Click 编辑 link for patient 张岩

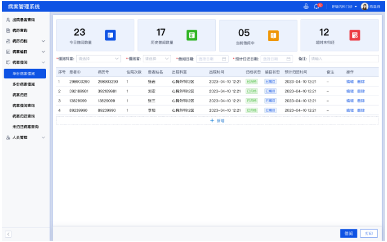[x=350, y=81]
